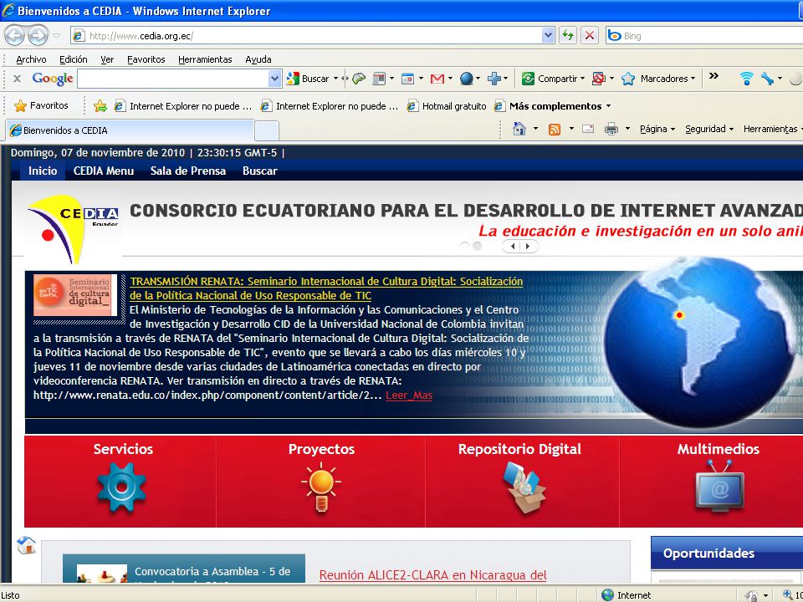Open the TRANSMISIÓN RENATA headline link
Screen dimensions: 803x602
point(326,288)
